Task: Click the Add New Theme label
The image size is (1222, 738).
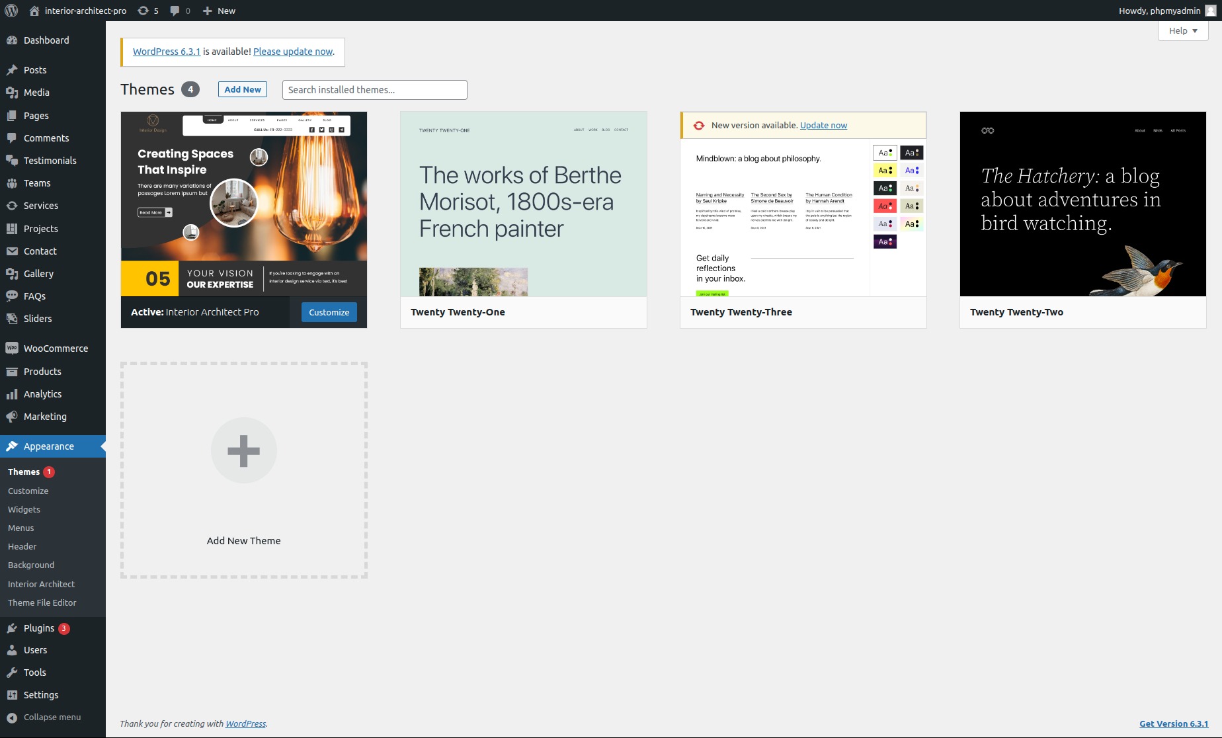Action: 243,540
